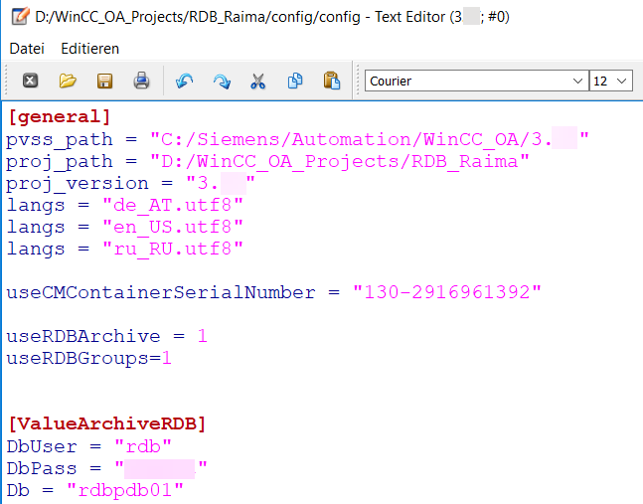
Task: Click the [ValueArchiveRDB] section header
Action: [107, 424]
